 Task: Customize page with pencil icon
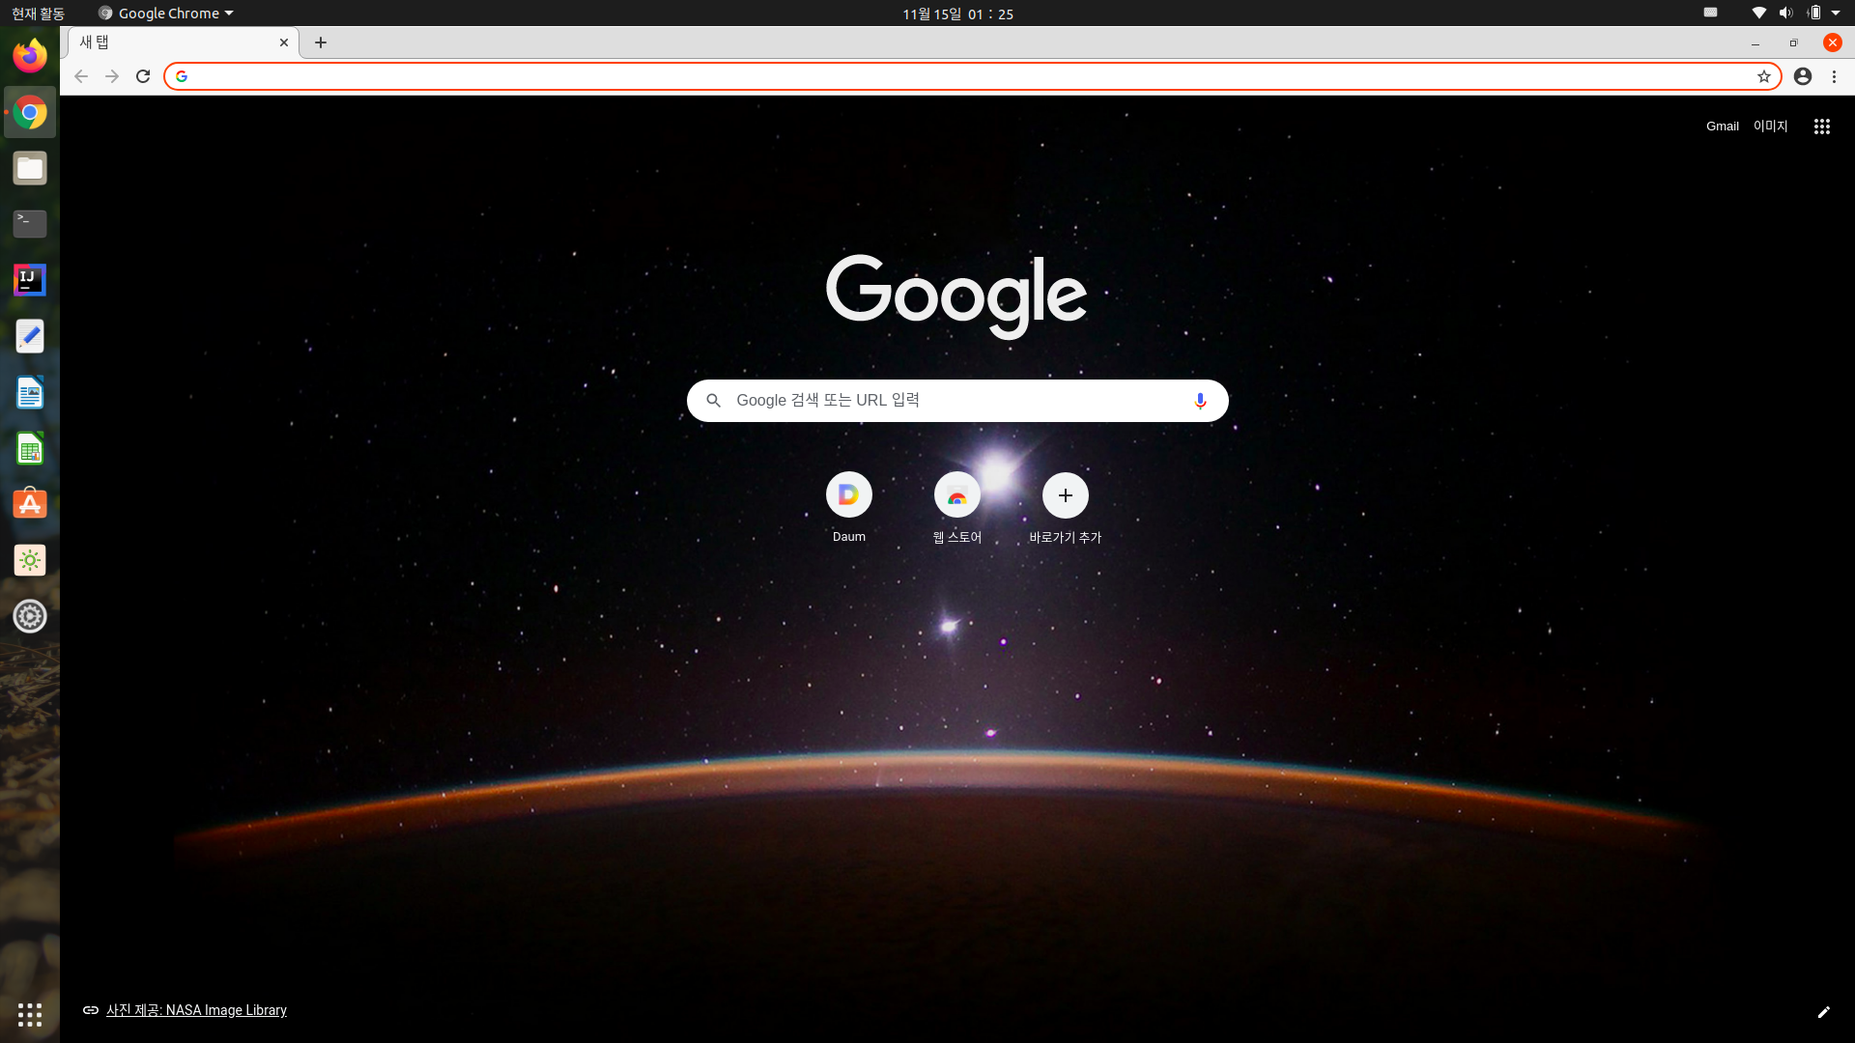point(1823,1012)
